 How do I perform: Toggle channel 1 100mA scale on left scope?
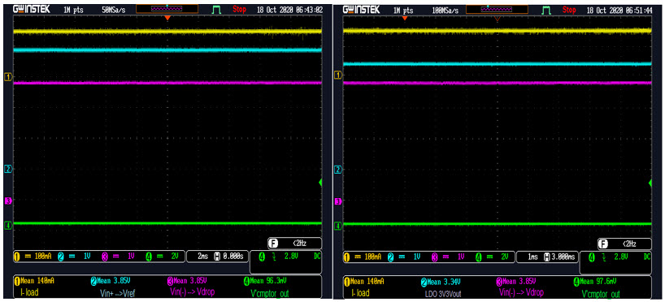[x=34, y=257]
